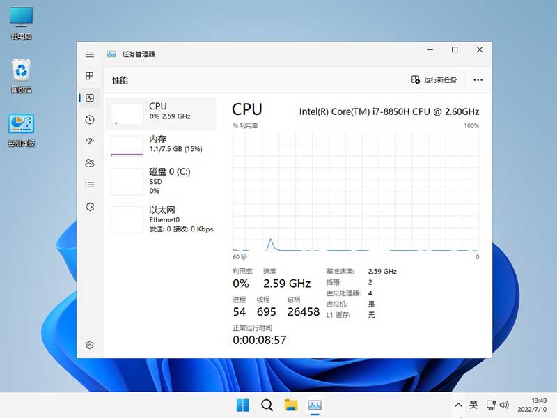This screenshot has width=557, height=418.
Task: Select the CPU performance item
Action: [x=161, y=113]
